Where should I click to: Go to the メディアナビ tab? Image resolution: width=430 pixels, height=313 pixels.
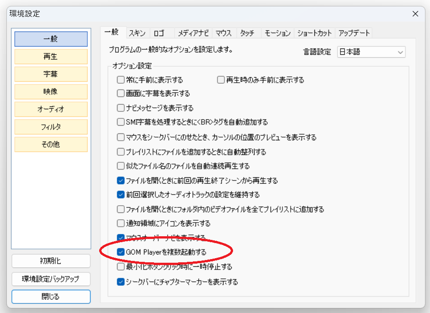tap(193, 33)
